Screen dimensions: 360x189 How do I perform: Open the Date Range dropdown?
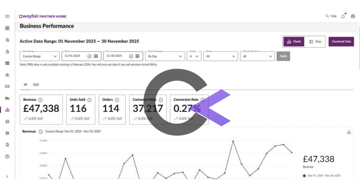coord(40,56)
